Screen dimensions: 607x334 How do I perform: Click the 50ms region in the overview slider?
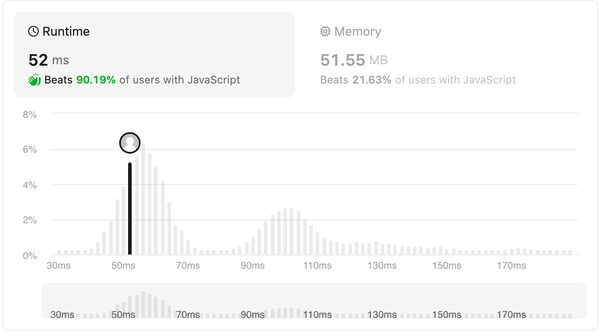coord(123,314)
